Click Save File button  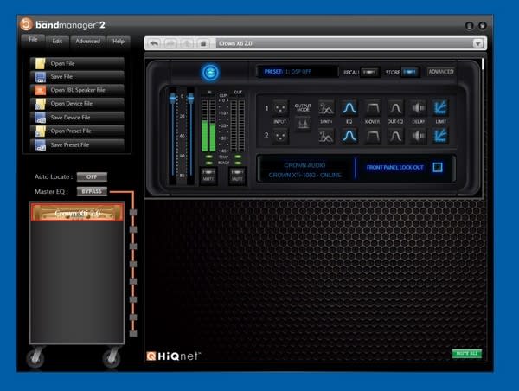point(77,76)
